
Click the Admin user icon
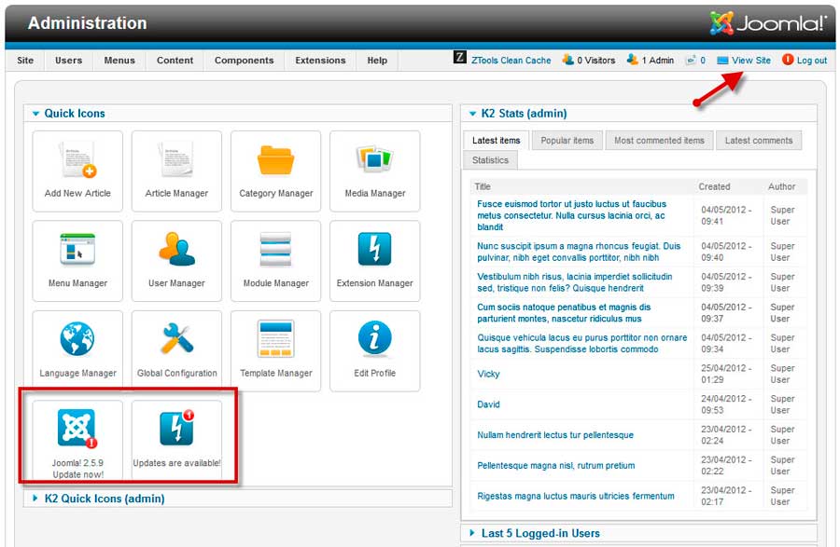tap(633, 60)
